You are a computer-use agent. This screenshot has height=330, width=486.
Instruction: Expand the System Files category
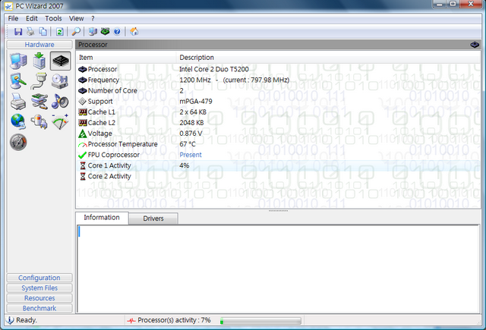point(39,288)
